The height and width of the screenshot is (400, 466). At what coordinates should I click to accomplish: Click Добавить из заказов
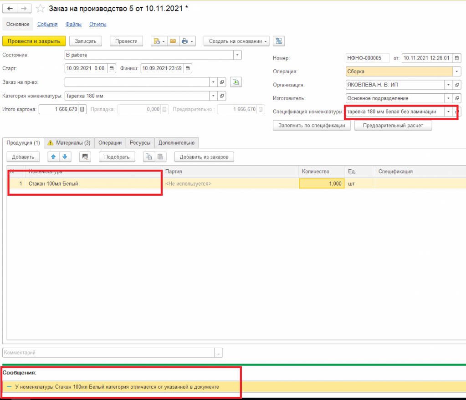pos(204,157)
